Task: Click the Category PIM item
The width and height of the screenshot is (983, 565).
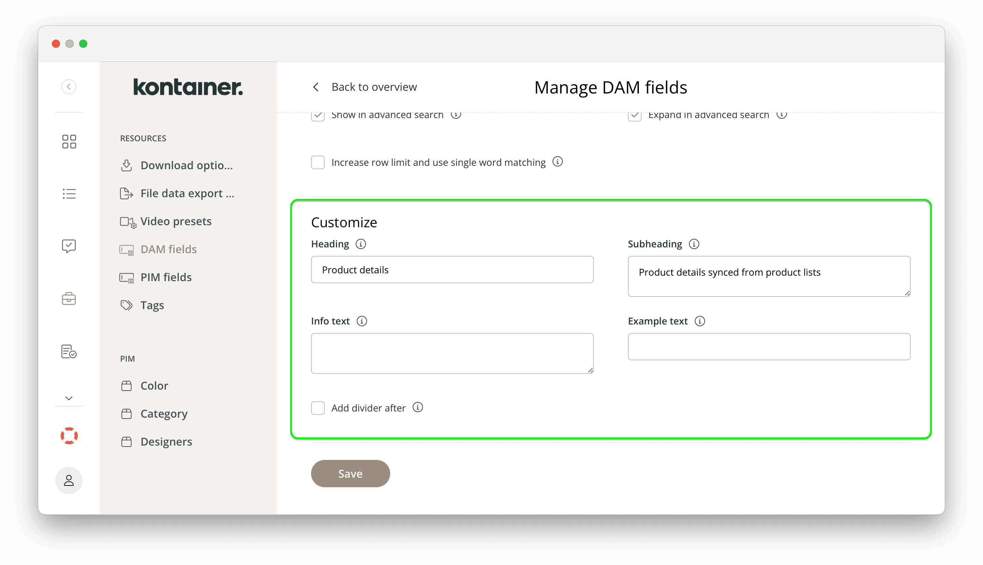Action: tap(164, 413)
